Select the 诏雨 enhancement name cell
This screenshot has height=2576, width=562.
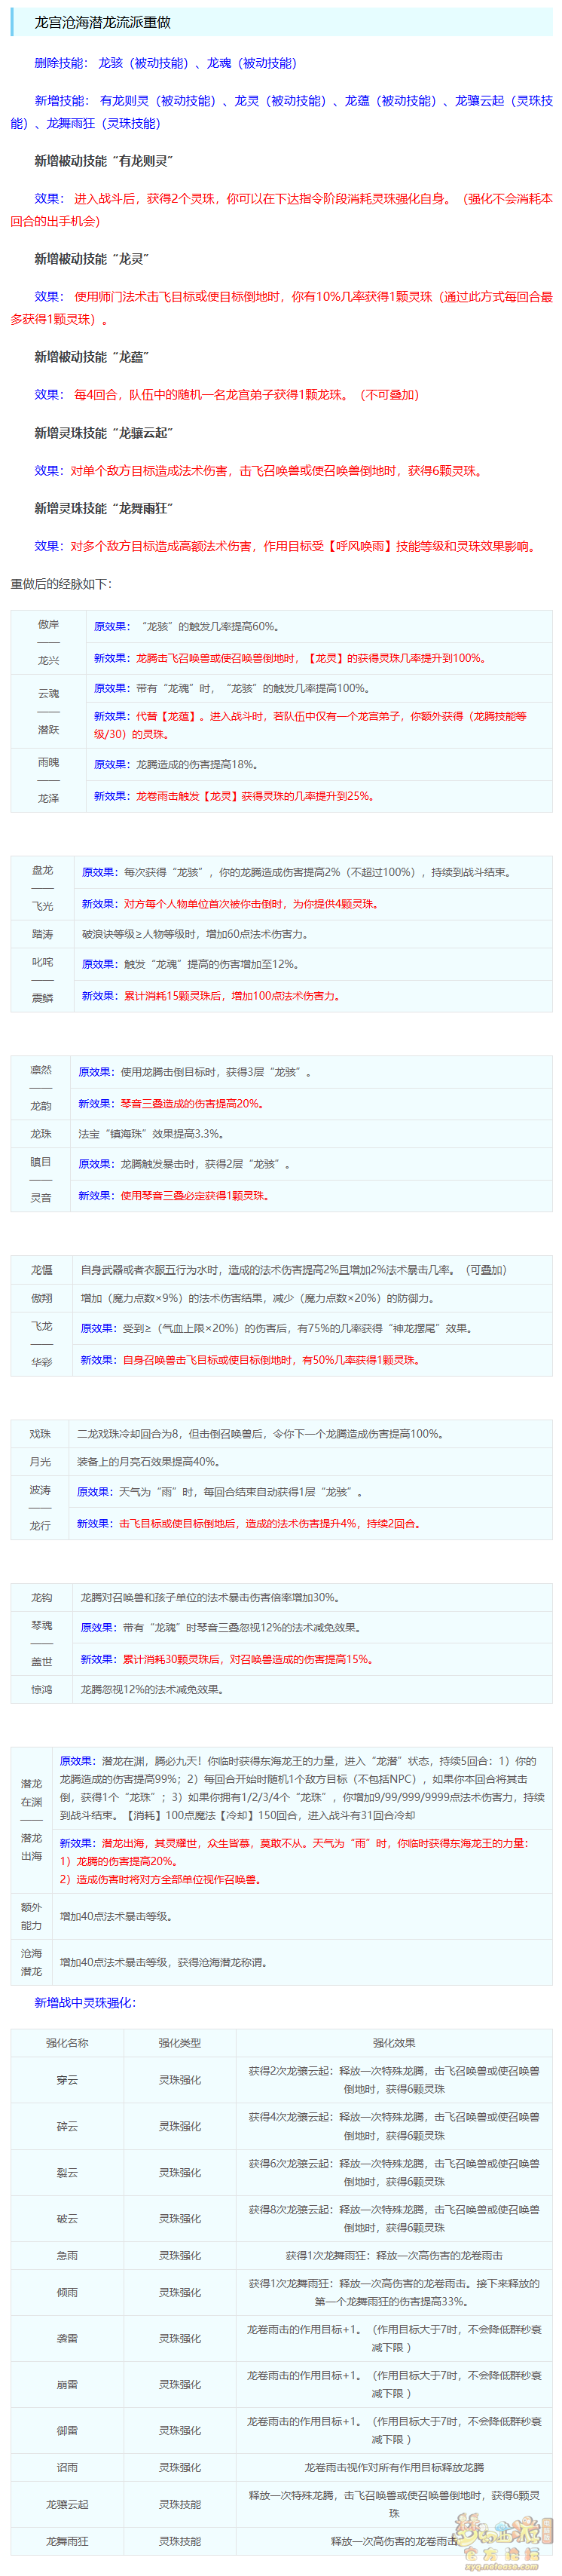pyautogui.click(x=67, y=2467)
